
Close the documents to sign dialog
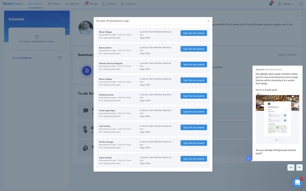pos(208,21)
